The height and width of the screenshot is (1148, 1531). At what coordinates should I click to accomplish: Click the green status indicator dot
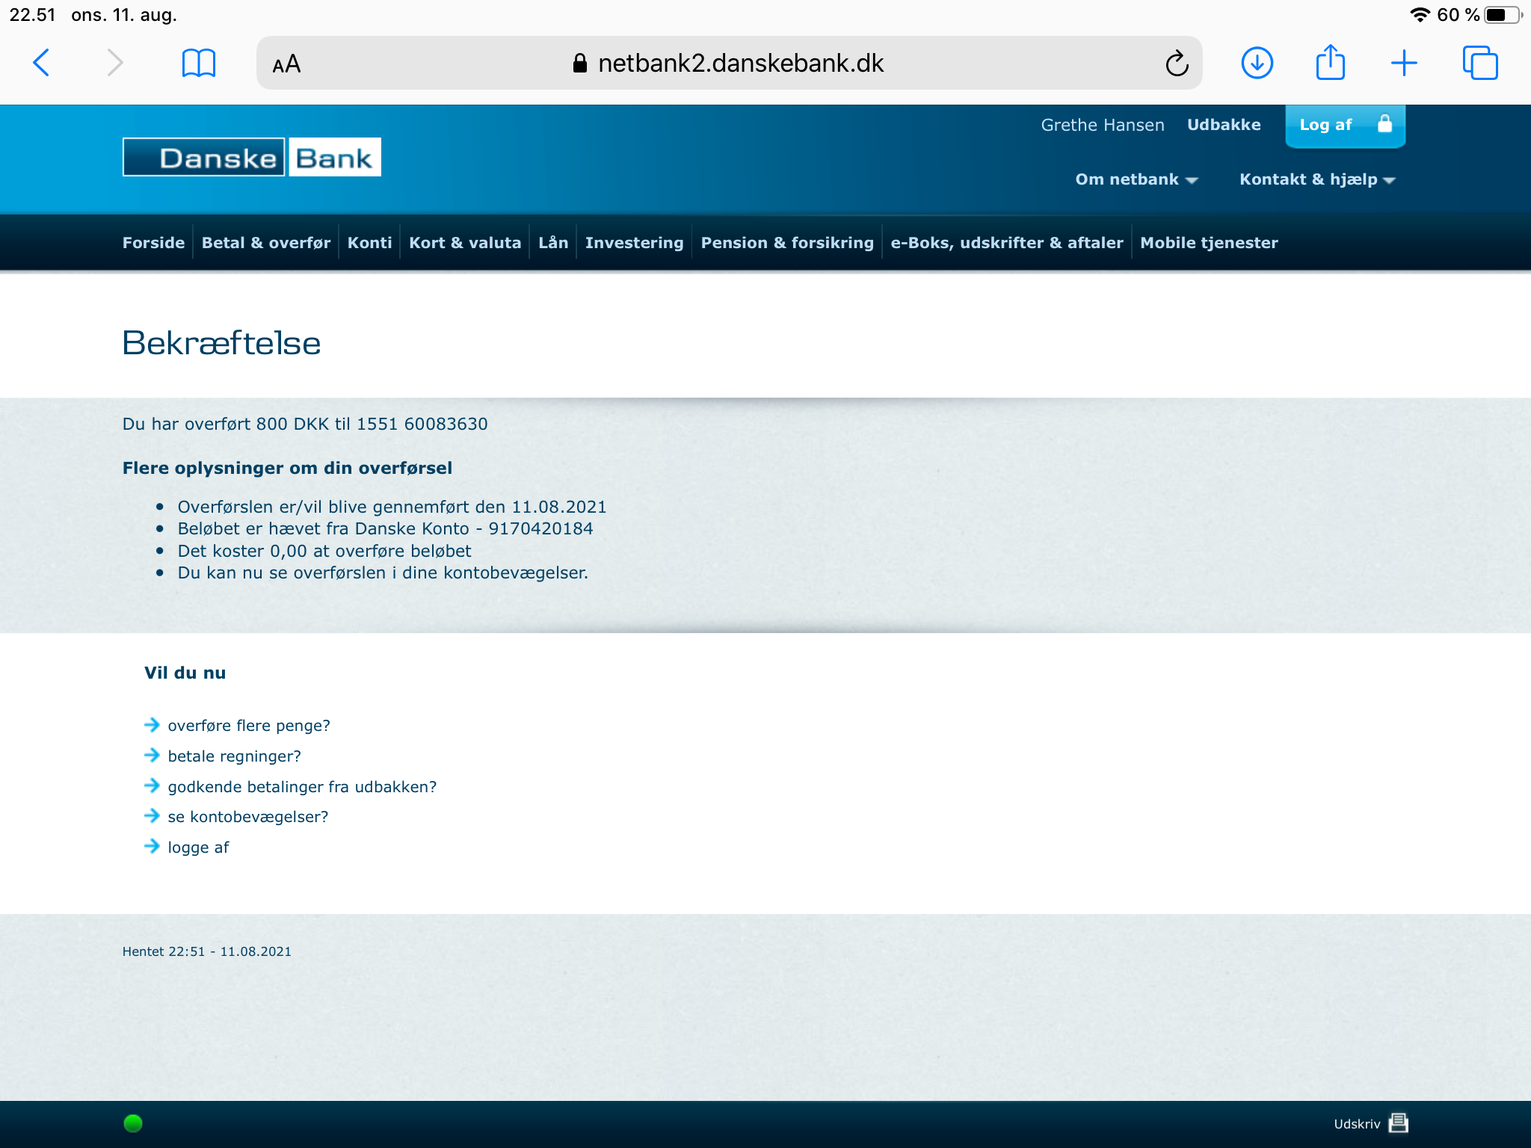(x=133, y=1123)
